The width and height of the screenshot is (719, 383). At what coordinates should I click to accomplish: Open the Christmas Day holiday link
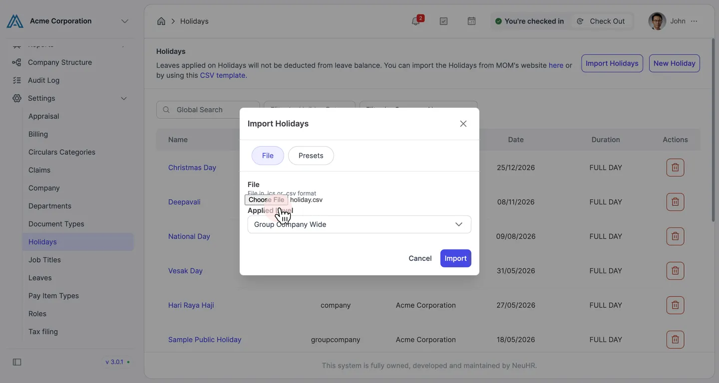(x=192, y=168)
